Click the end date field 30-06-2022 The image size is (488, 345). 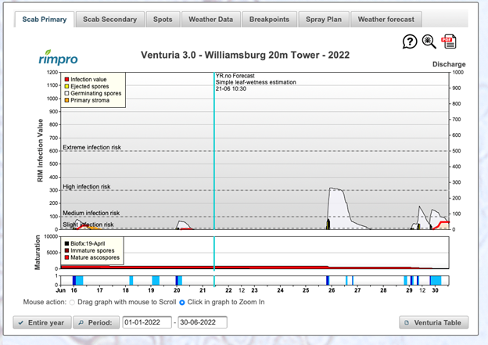click(x=202, y=322)
